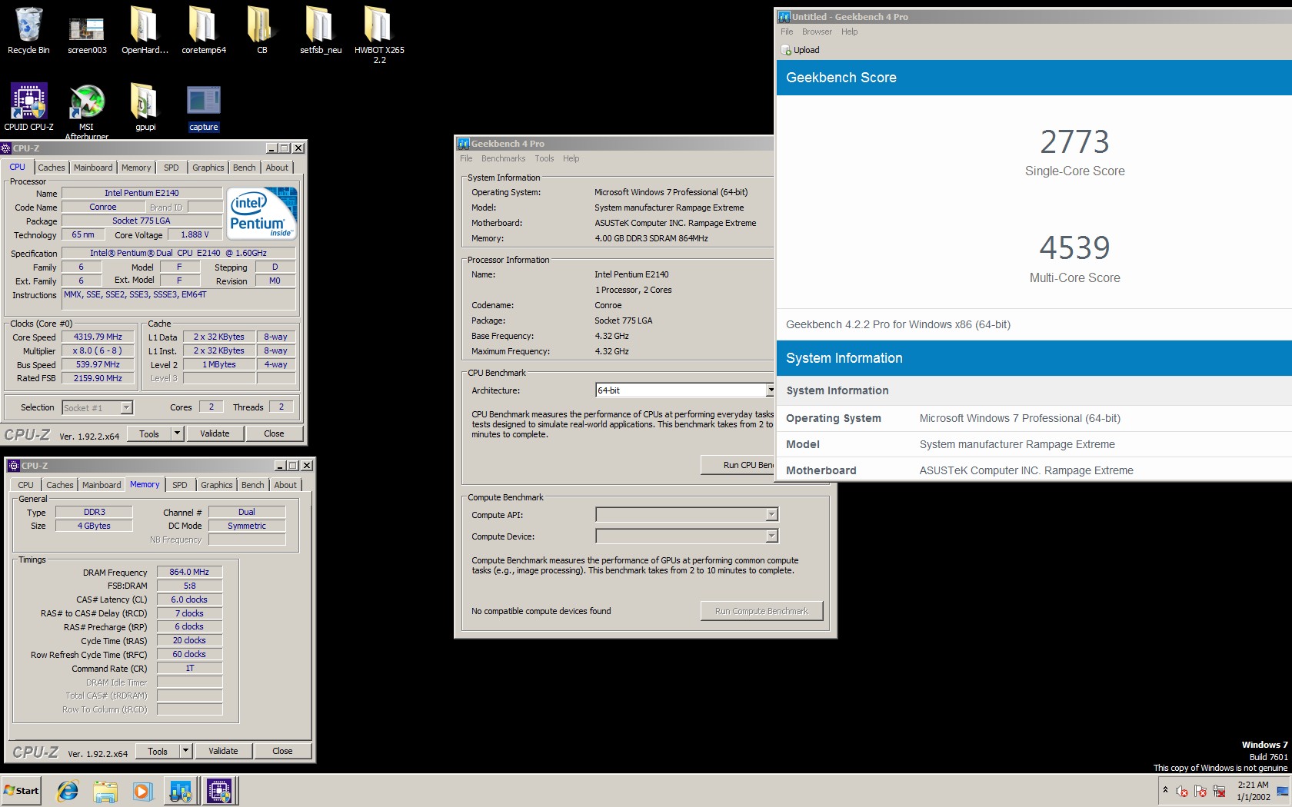Screen dimensions: 1292x807
Task: Click the network tray icon with red X
Action: (1219, 791)
